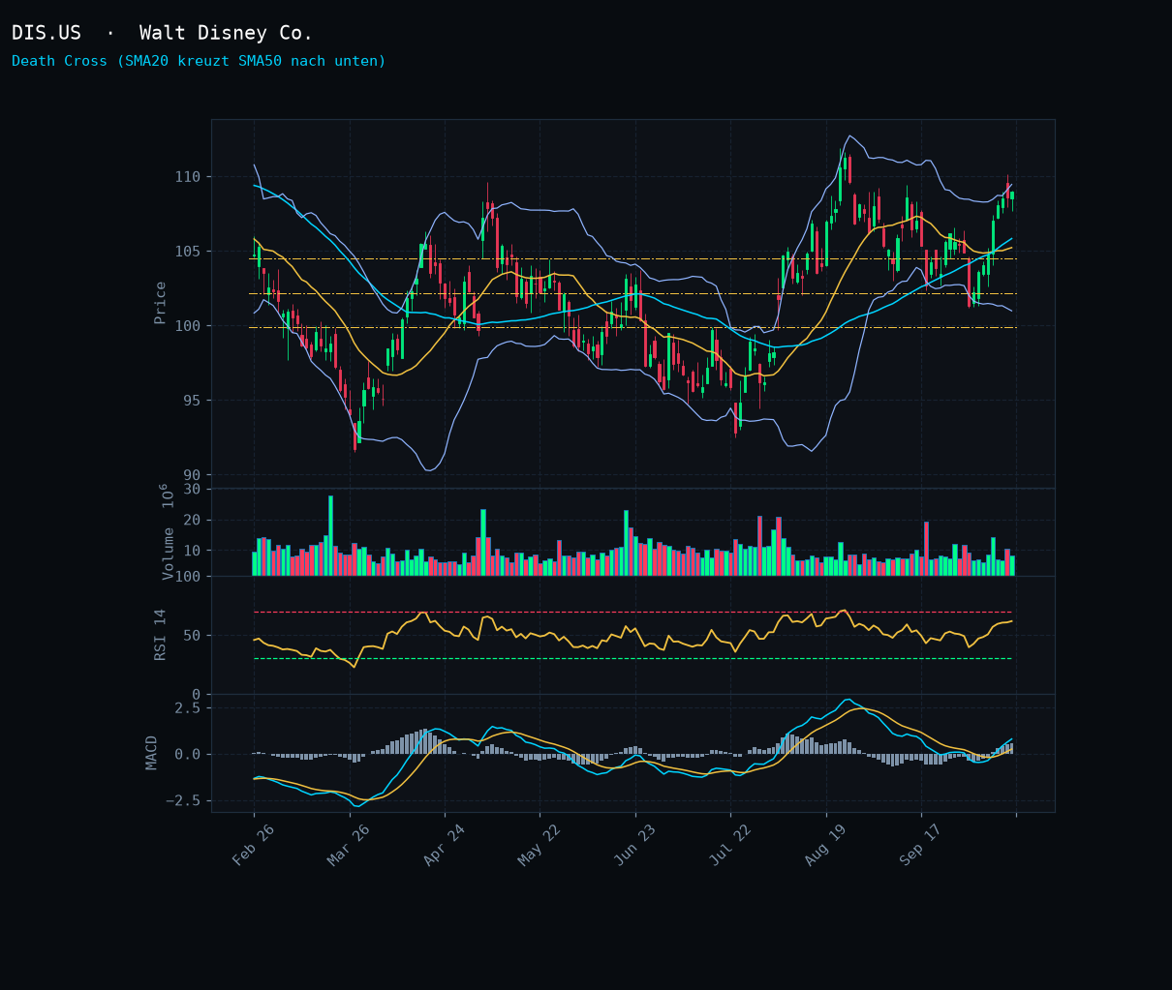
Task: Click the 90 tick on the Price axis
Action: click(x=192, y=475)
